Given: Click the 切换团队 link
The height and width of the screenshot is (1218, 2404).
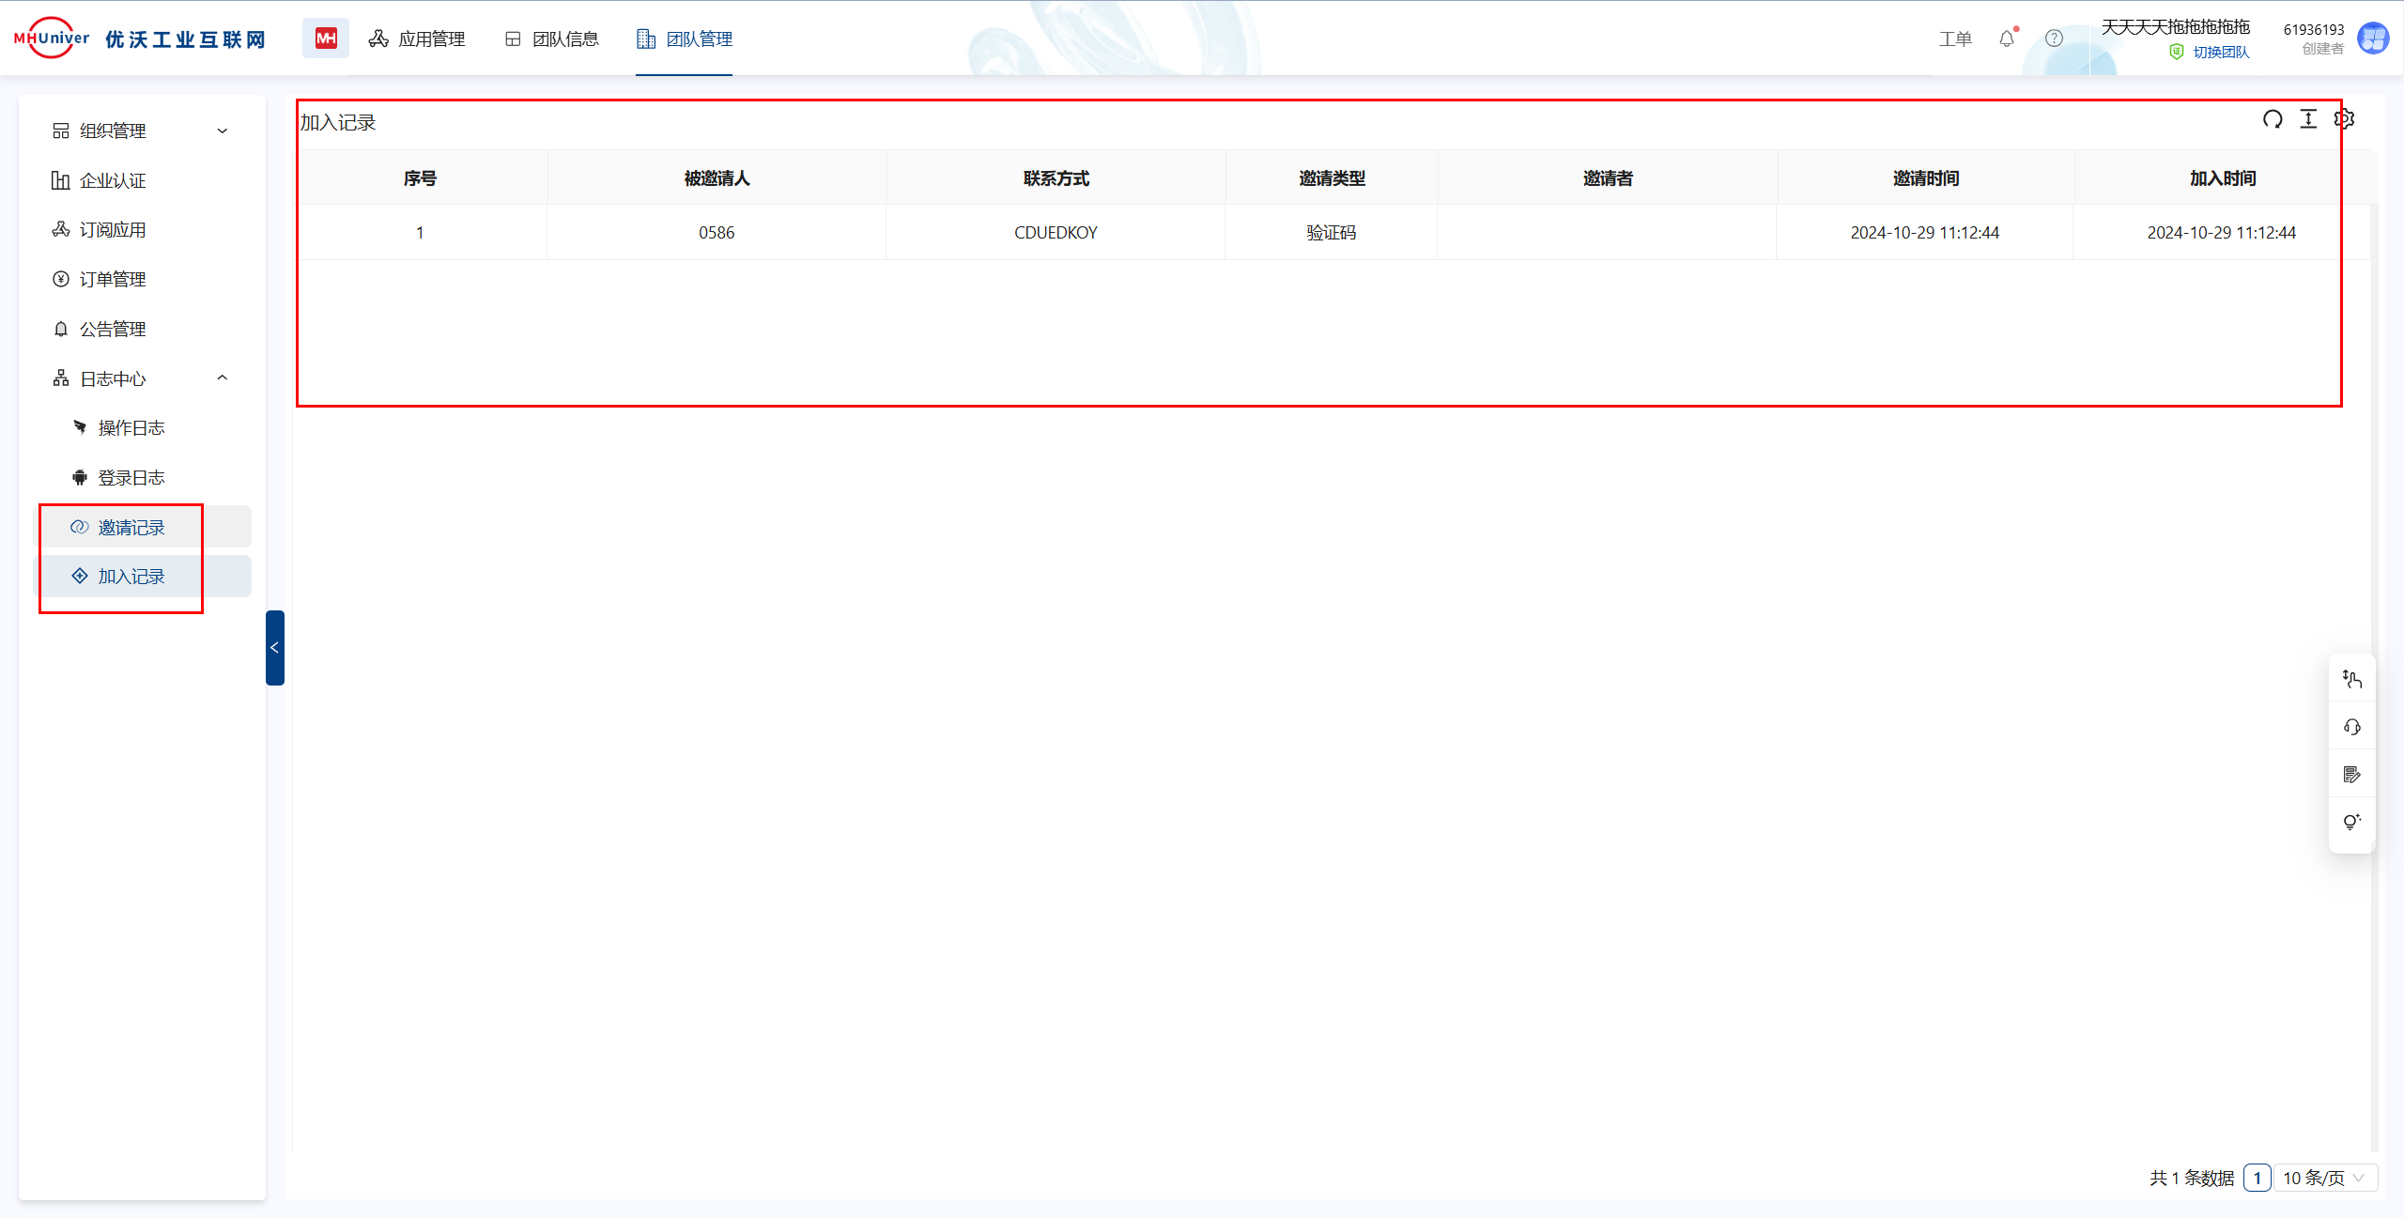Looking at the screenshot, I should click(x=2220, y=53).
